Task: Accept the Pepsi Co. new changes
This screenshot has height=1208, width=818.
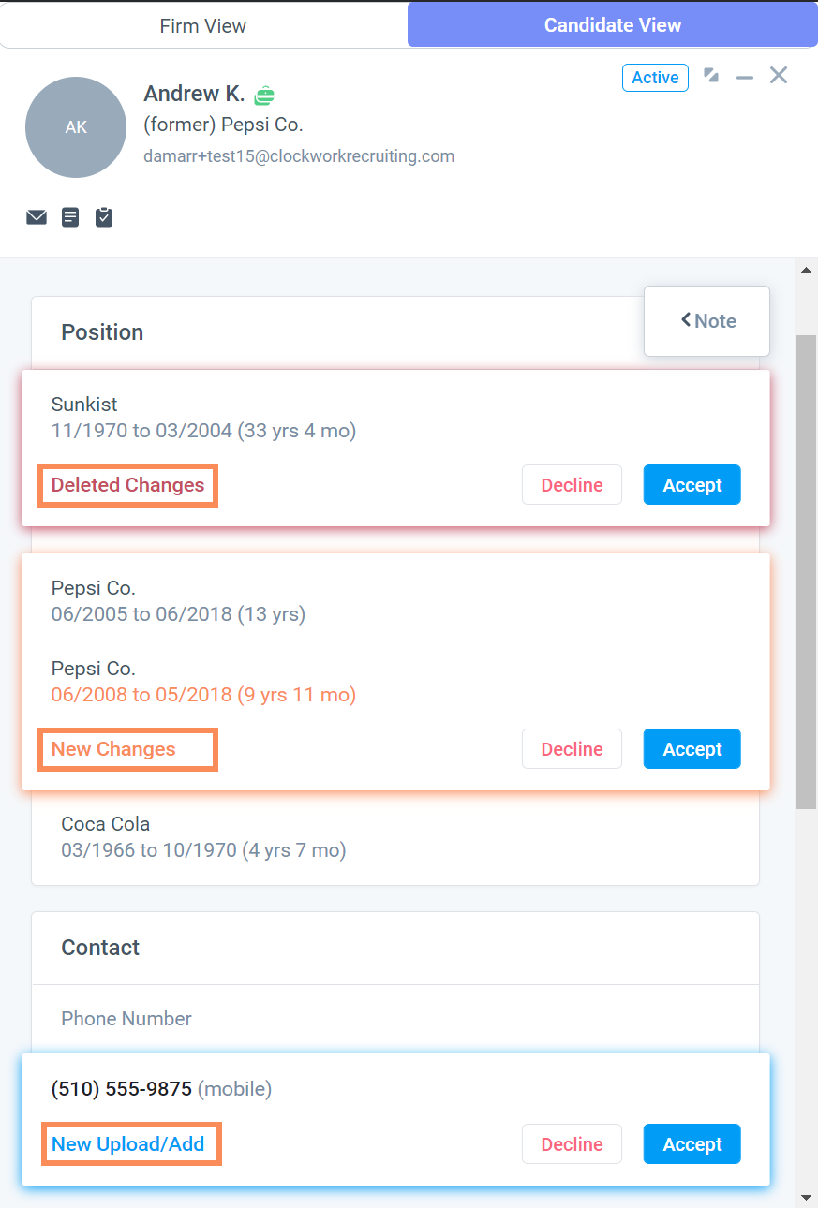Action: pos(692,749)
